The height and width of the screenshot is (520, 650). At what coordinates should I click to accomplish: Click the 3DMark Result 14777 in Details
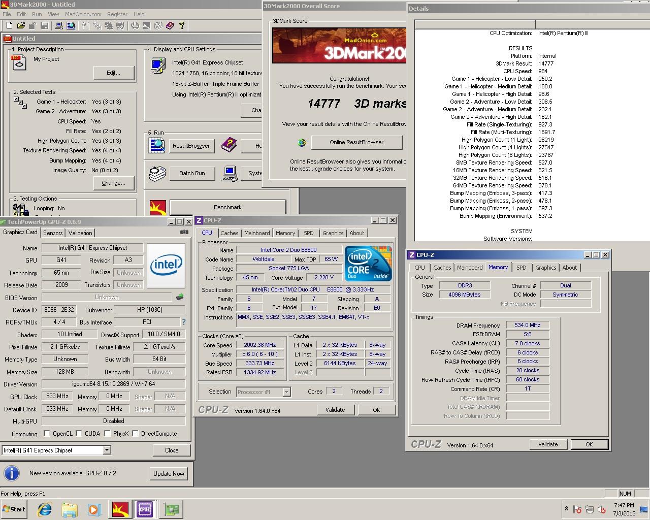pyautogui.click(x=546, y=63)
